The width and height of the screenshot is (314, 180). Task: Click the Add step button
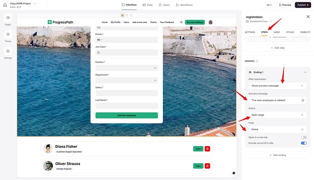[278, 48]
